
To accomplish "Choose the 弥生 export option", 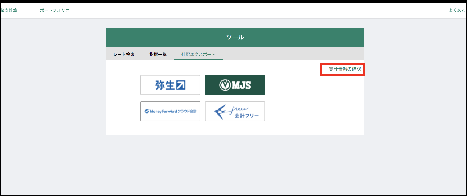I will pos(170,85).
